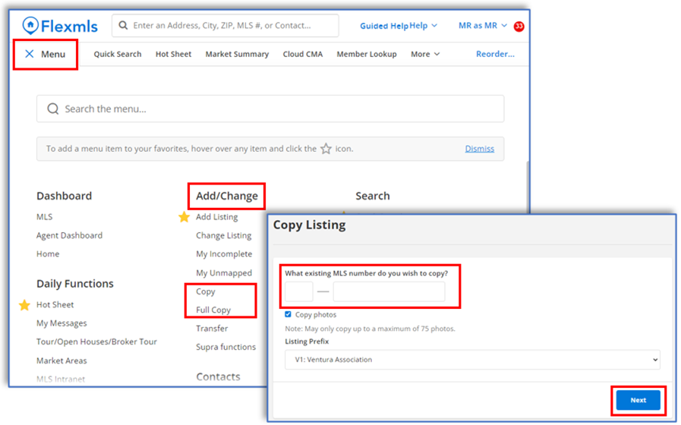Open Transfer menu item

(212, 329)
